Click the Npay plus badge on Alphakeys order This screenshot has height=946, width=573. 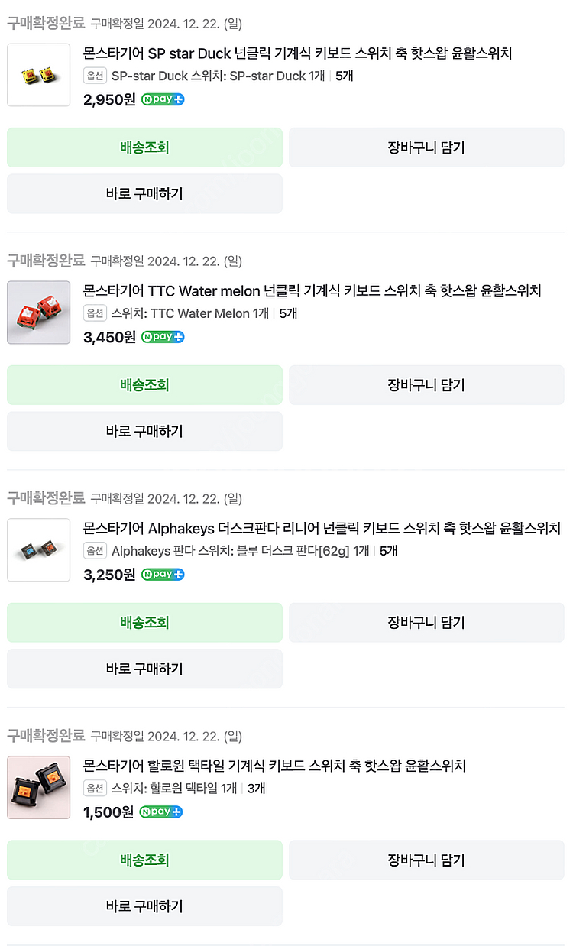(x=163, y=575)
